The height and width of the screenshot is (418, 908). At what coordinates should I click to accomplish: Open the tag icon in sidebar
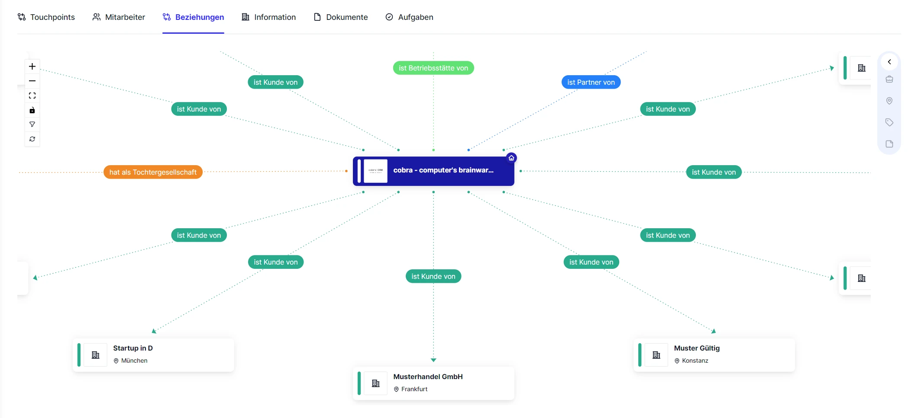pyautogui.click(x=889, y=122)
